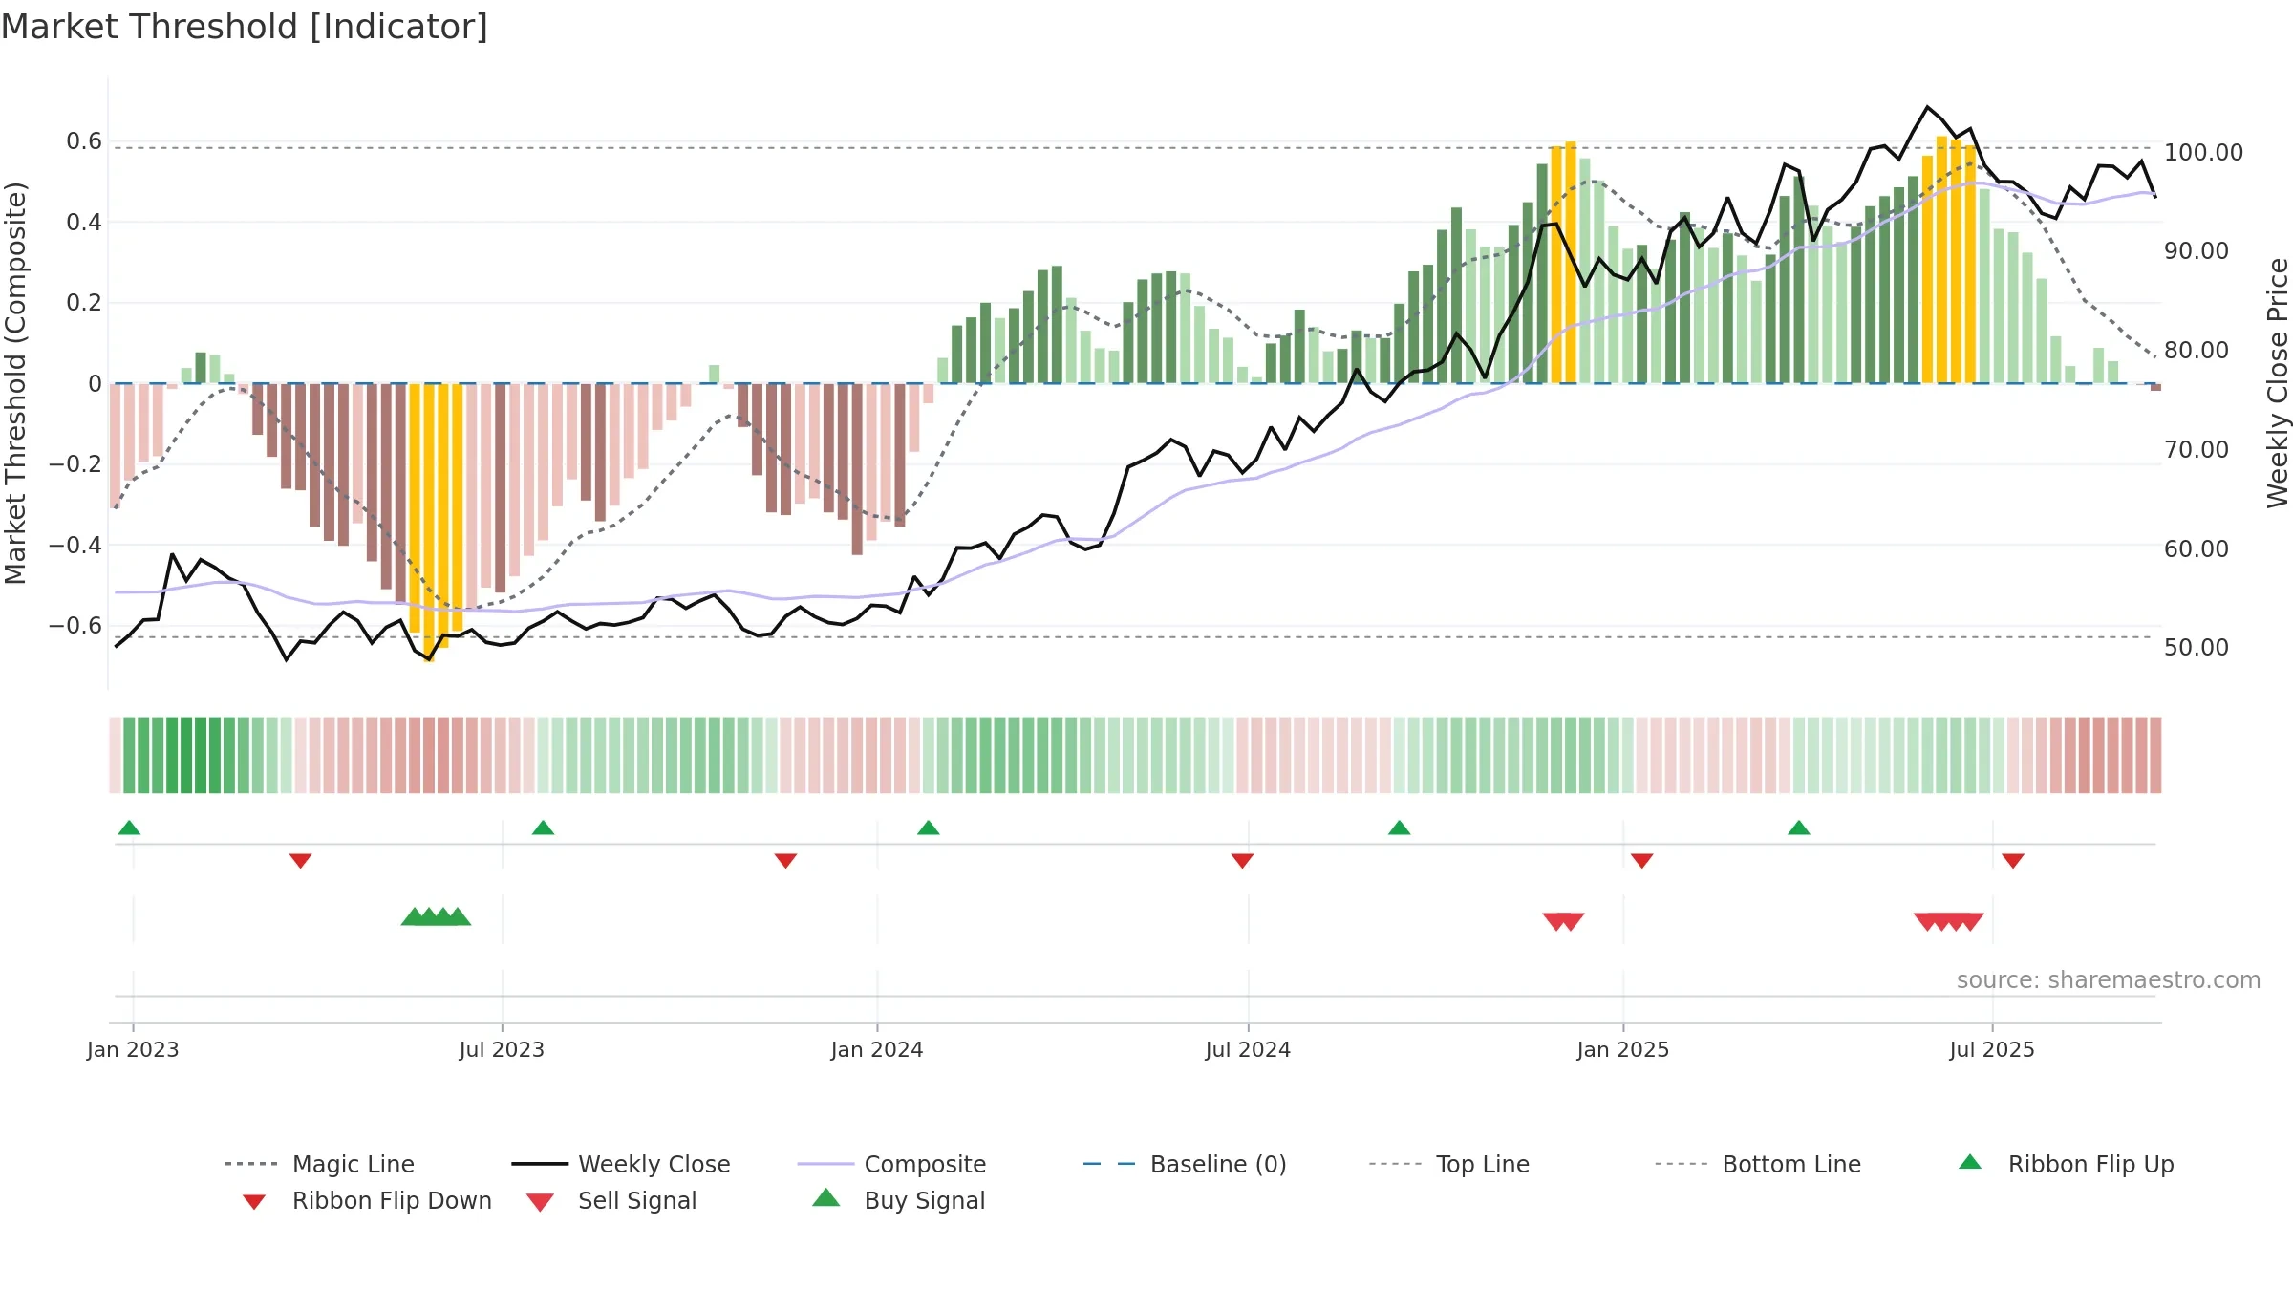
Task: Click the Ribbon Flip Up marker at Jan 2023
Action: (x=129, y=828)
